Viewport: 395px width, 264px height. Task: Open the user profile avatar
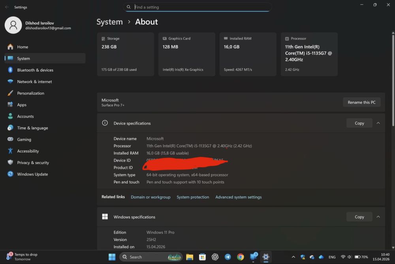[13, 25]
